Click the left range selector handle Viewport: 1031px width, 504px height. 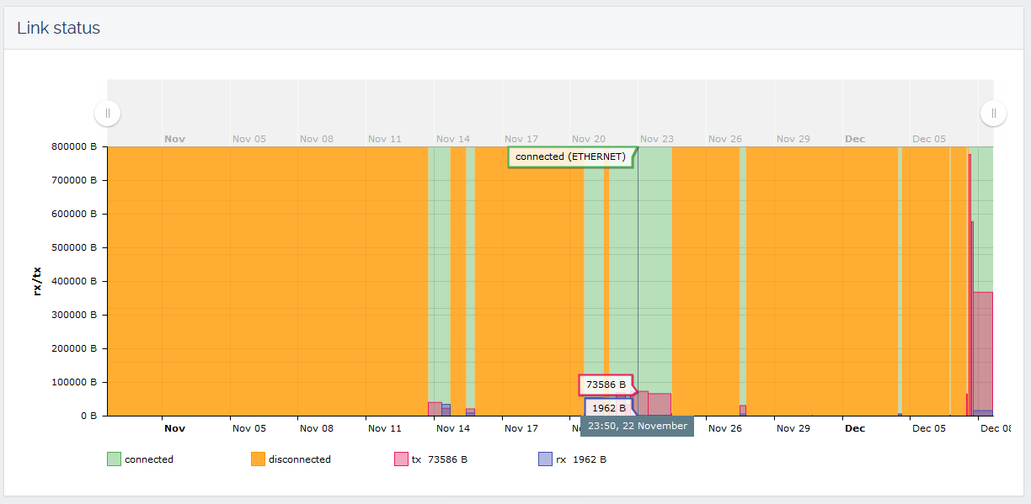[107, 113]
